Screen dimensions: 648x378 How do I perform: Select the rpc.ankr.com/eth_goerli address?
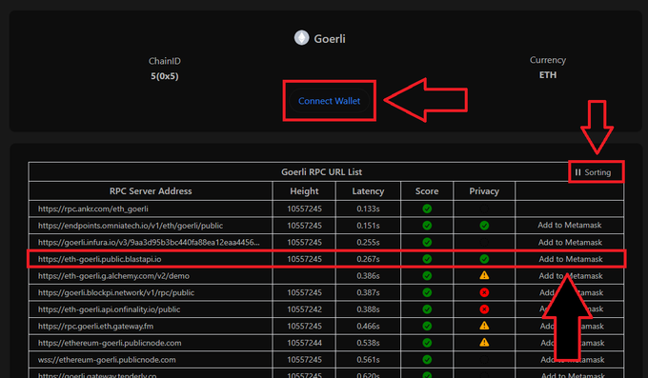click(x=93, y=209)
